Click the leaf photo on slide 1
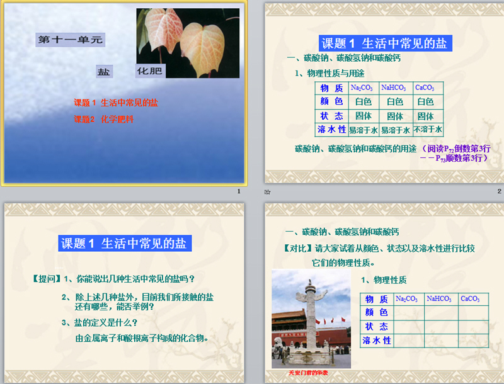The image size is (504, 384). click(x=188, y=43)
